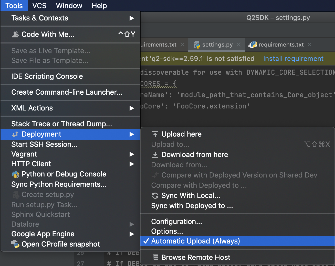Screen dimensions: 335x266
Task: Click the Install requirement link
Action: [x=293, y=59]
